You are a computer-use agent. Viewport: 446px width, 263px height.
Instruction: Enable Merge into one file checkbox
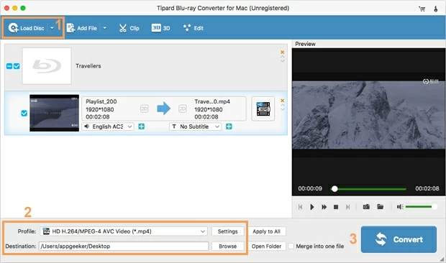pyautogui.click(x=291, y=246)
